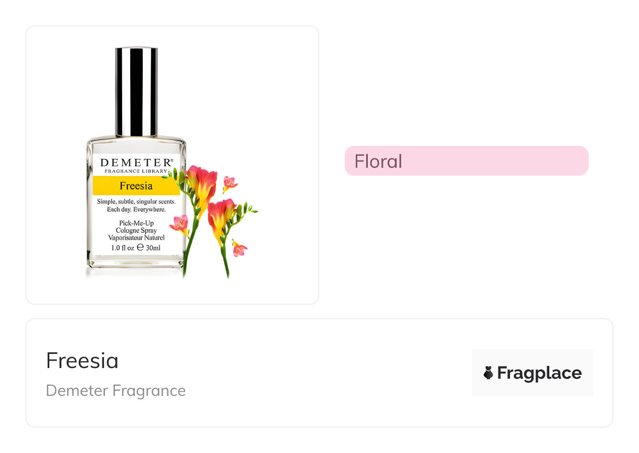The width and height of the screenshot is (639, 453).
Task: Click the Vaporisateur Naturel text on bottle
Action: (136, 238)
